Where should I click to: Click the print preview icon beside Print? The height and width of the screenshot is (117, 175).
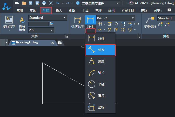[51, 3]
